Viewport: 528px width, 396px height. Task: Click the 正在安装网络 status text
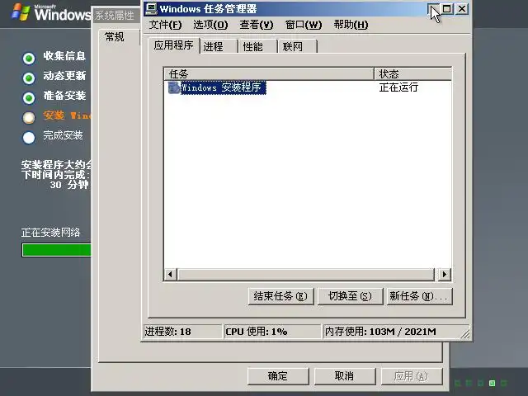(51, 233)
